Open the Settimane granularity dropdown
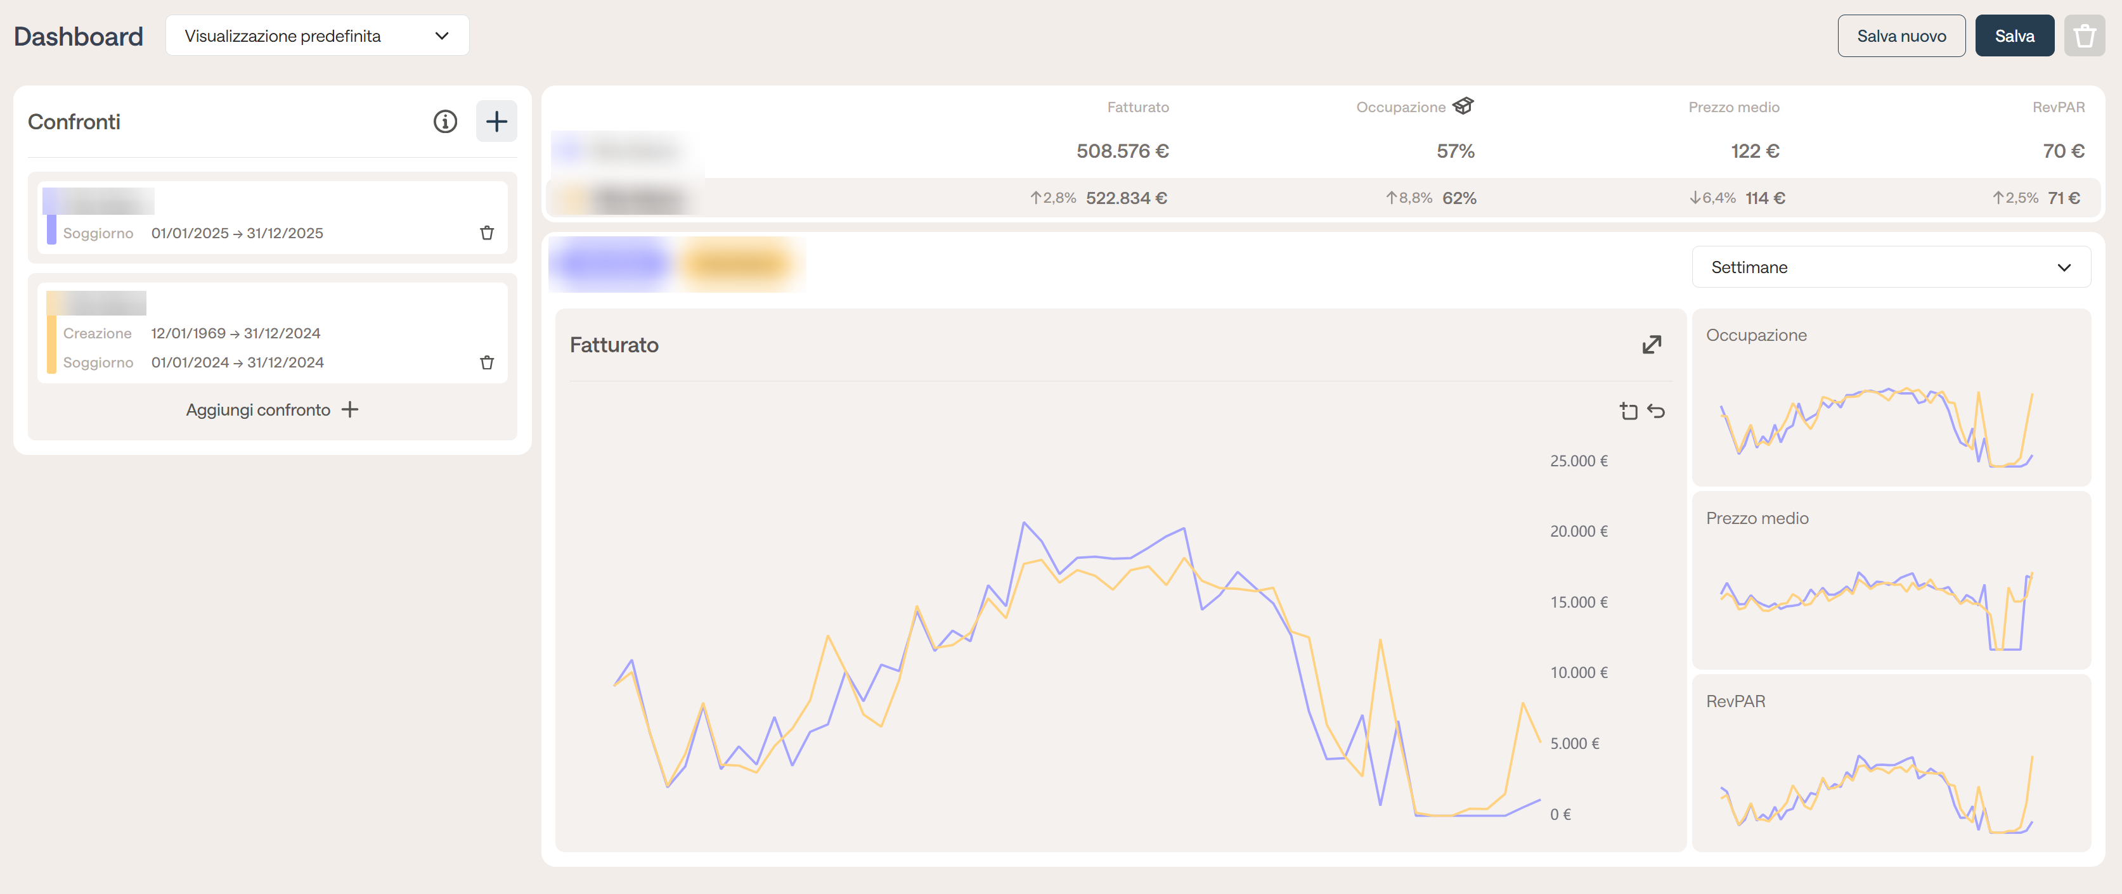The image size is (2122, 894). point(1891,267)
